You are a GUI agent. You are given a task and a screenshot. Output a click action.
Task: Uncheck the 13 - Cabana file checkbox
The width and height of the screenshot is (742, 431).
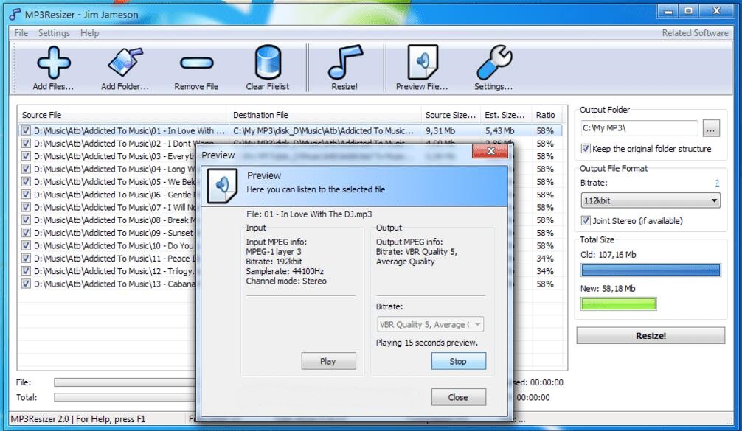(26, 284)
